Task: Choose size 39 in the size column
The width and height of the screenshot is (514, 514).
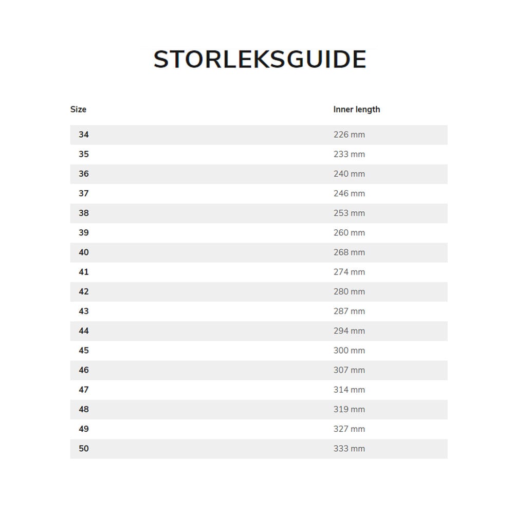Action: [x=84, y=233]
